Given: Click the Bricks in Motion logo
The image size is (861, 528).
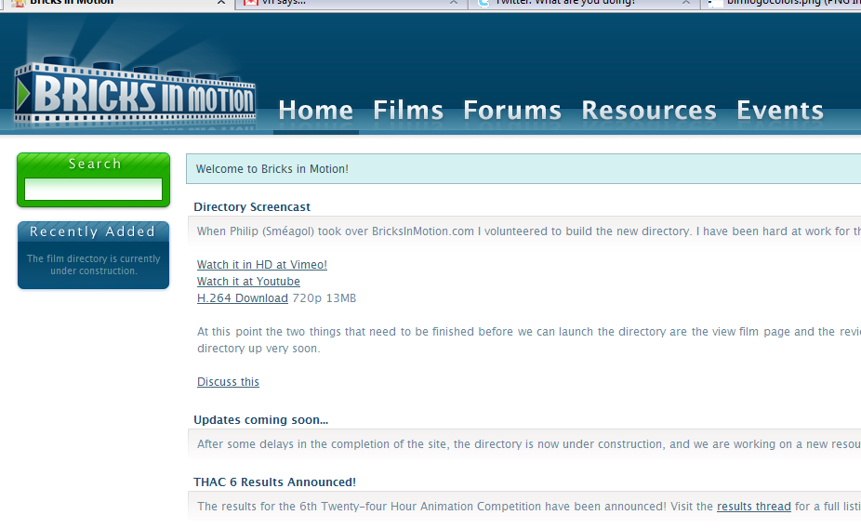Looking at the screenshot, I should click(x=135, y=93).
